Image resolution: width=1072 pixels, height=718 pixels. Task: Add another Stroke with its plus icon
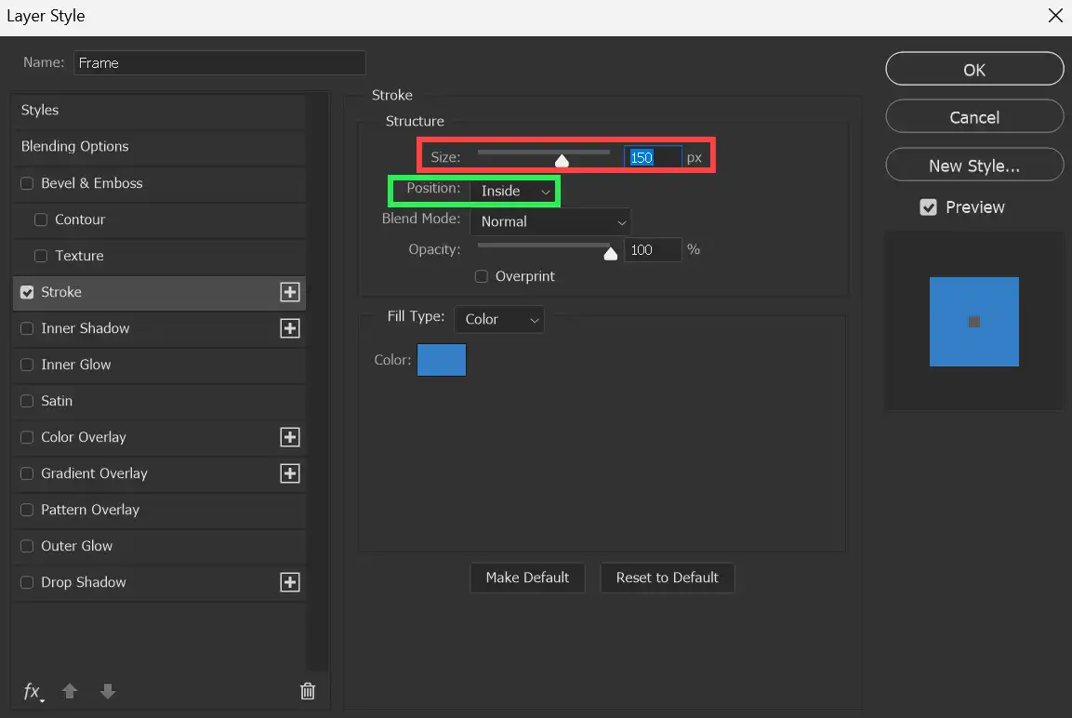[289, 292]
